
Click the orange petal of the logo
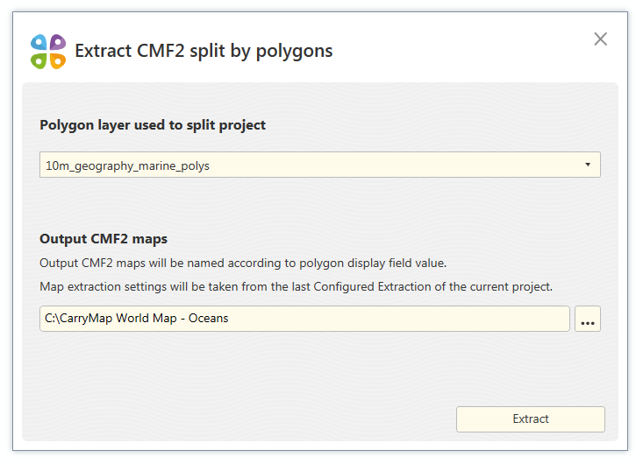[58, 60]
